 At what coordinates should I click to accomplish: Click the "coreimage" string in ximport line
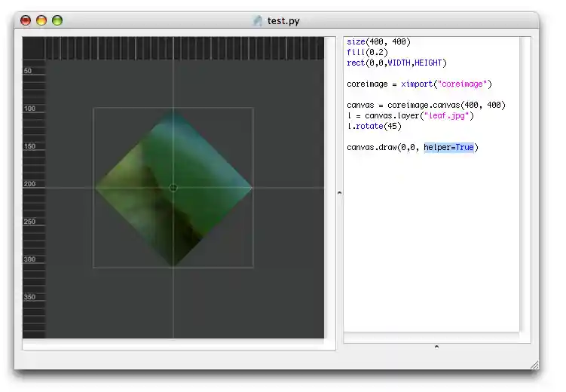click(464, 84)
